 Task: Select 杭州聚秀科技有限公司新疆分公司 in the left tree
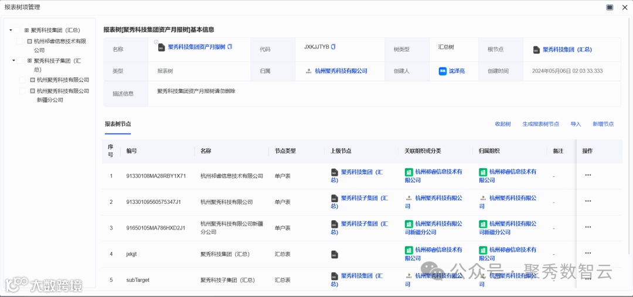(x=63, y=95)
